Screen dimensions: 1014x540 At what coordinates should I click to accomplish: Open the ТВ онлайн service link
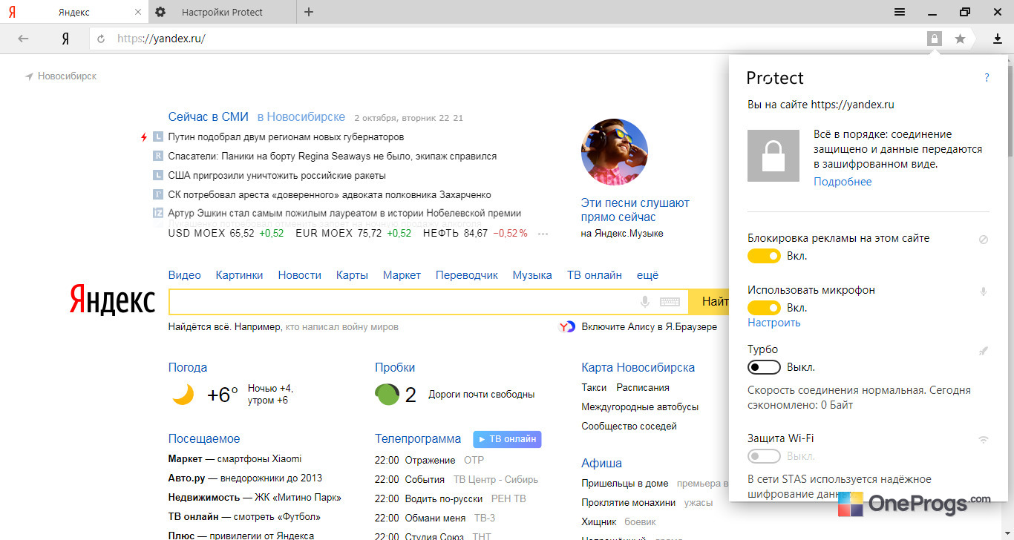[x=595, y=275]
